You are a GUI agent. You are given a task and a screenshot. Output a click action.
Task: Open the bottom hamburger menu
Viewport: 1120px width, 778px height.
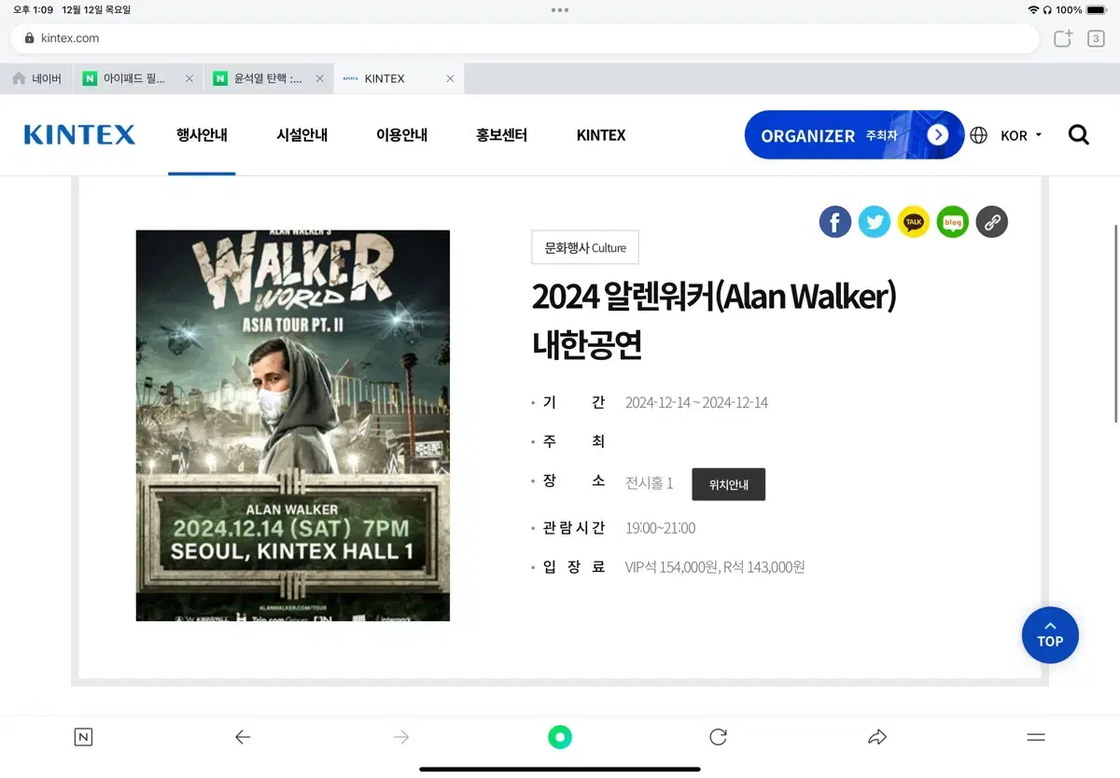[x=1036, y=737]
